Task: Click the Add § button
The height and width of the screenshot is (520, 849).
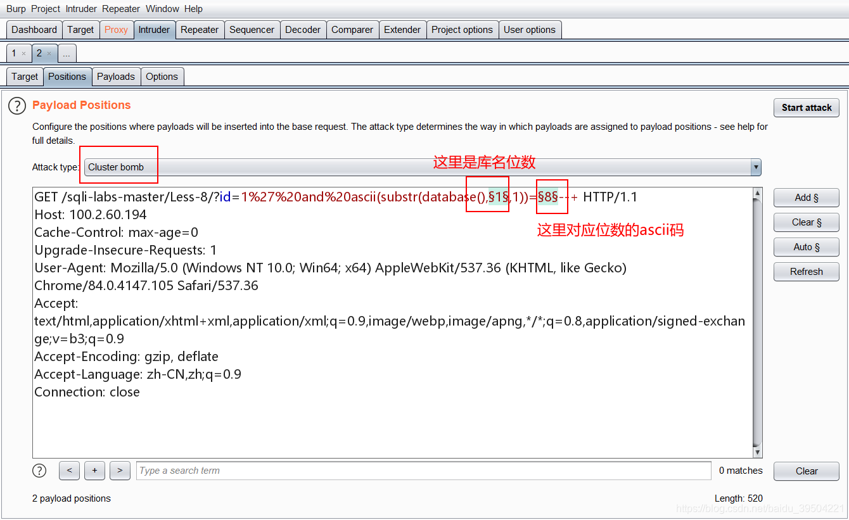Action: pos(807,198)
